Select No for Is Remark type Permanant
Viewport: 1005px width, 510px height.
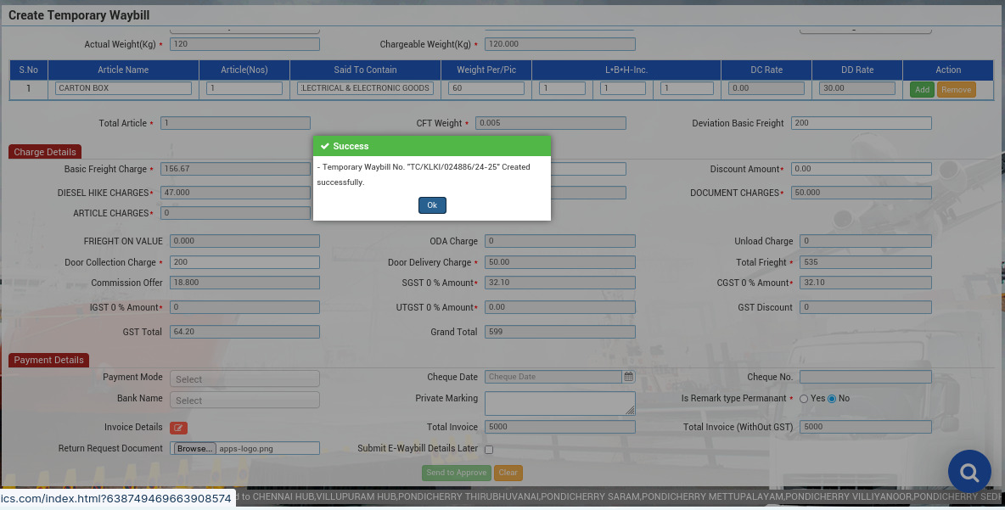[832, 399]
